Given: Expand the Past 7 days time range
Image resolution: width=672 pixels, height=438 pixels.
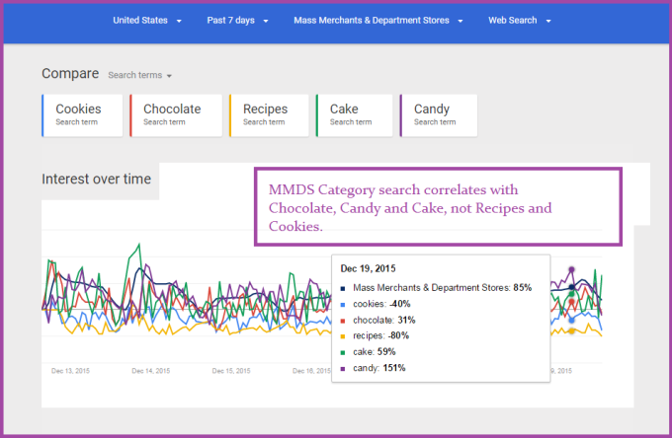Looking at the screenshot, I should [x=237, y=20].
